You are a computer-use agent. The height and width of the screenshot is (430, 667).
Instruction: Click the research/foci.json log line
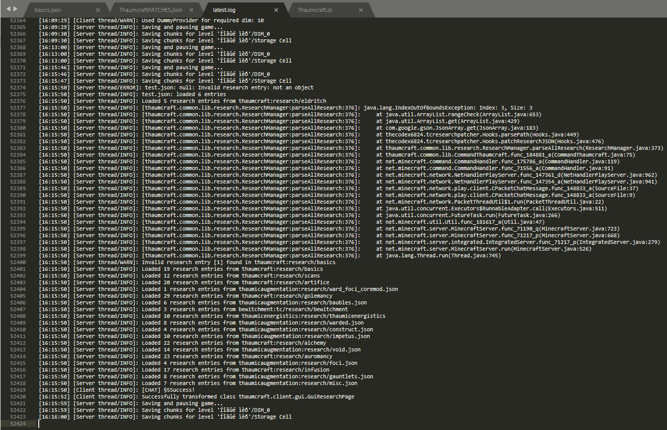point(198,363)
